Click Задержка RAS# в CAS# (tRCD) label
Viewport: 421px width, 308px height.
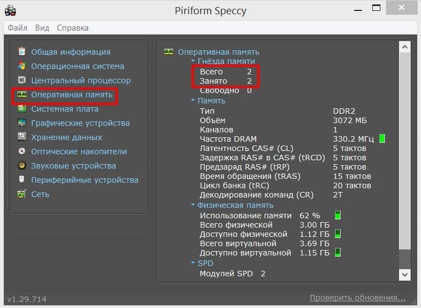(x=262, y=158)
